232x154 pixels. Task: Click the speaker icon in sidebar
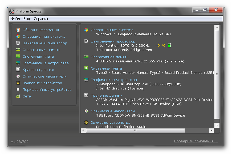(18, 83)
